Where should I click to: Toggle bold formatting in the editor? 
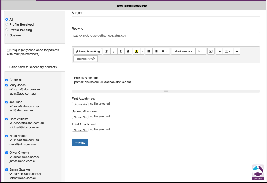(107, 52)
